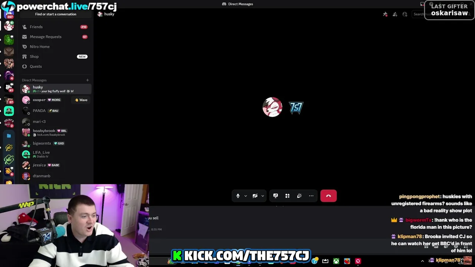Open server with 37 notification badge
Screen dimensions: 475x267
point(9,99)
